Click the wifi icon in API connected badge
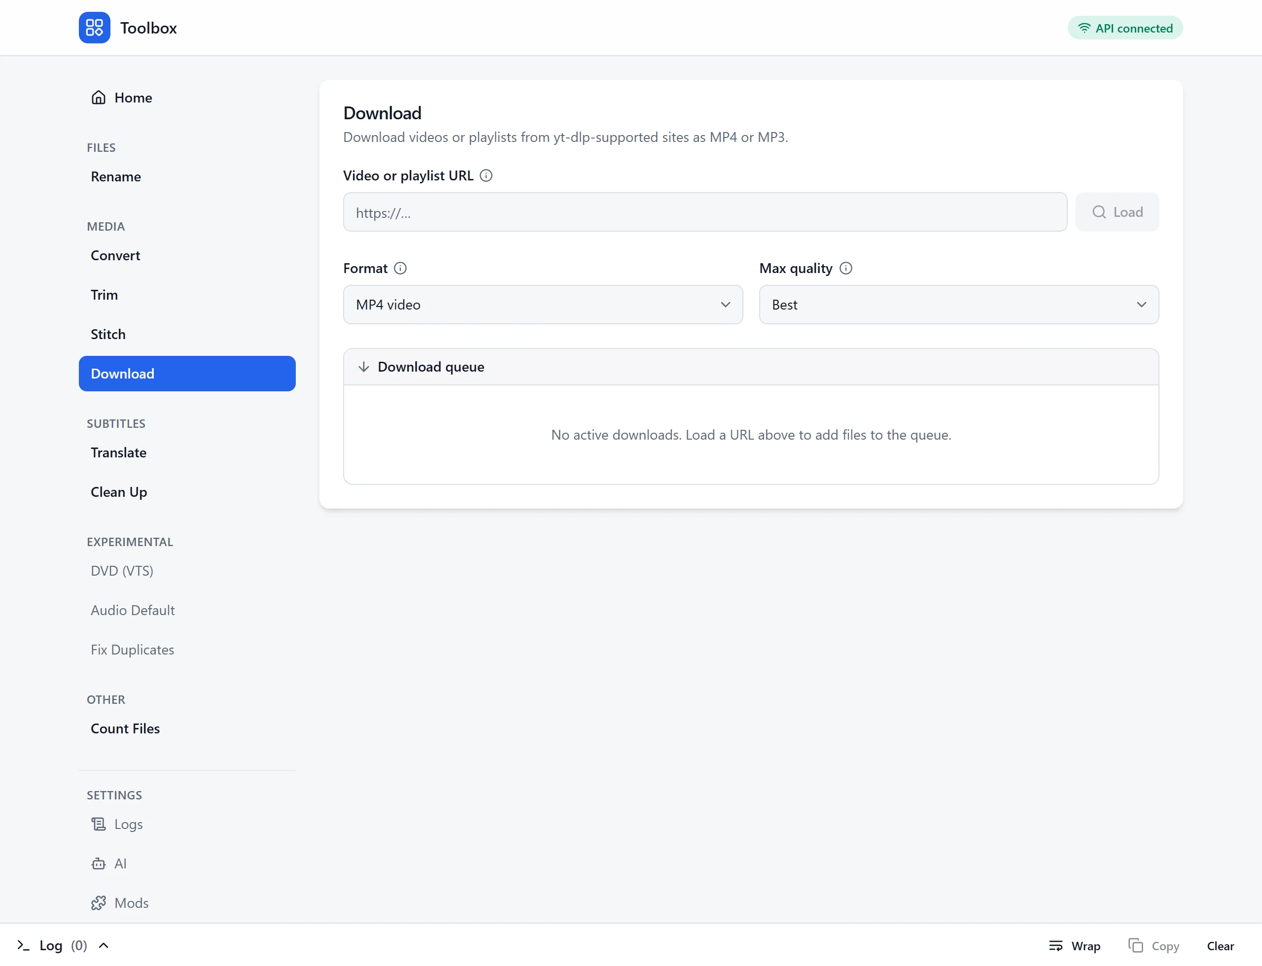The image size is (1262, 966). (x=1084, y=28)
